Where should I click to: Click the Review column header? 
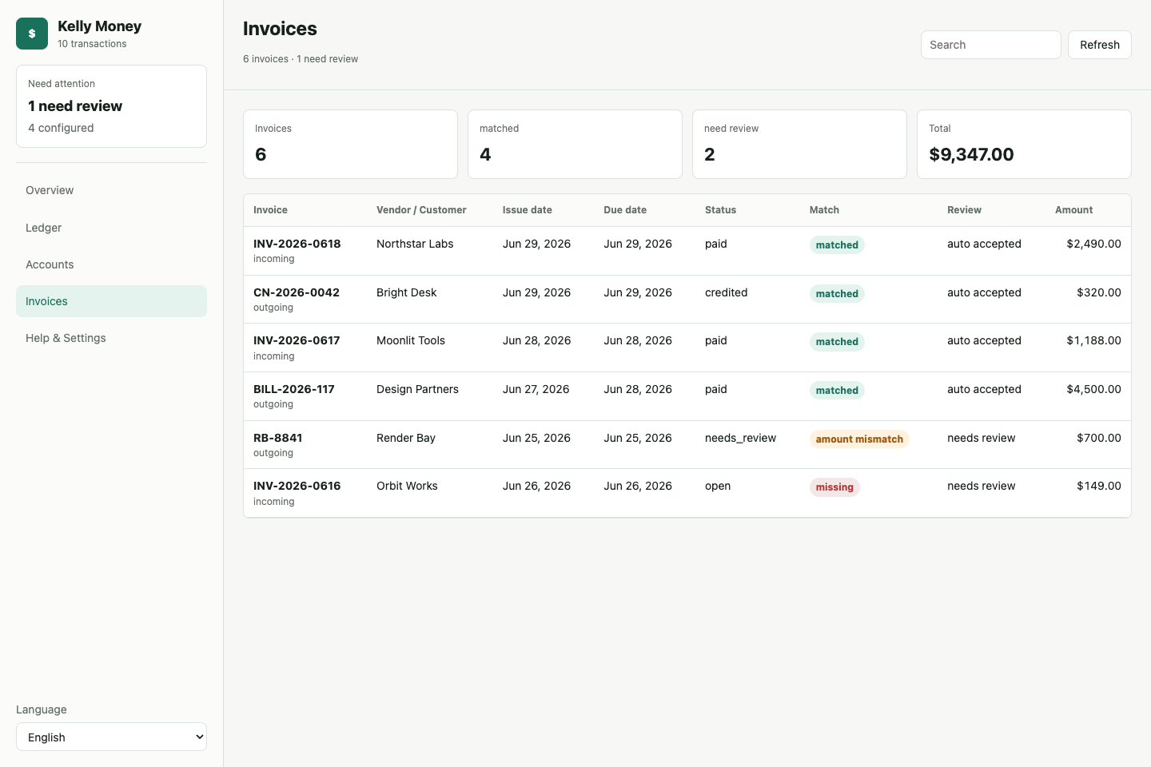pos(964,210)
